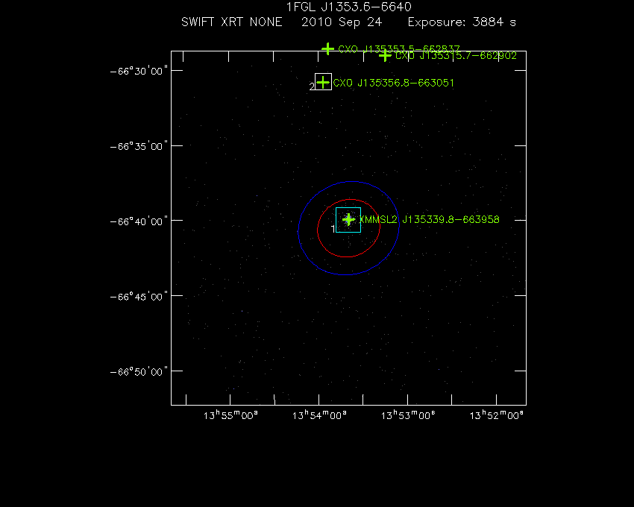The height and width of the screenshot is (507, 634).
Task: Click the 13h55m00s right ascension label
Action: (x=230, y=415)
